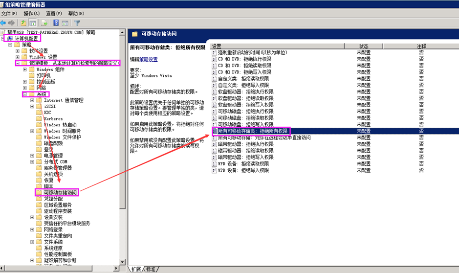Open Help with the question mark icon
Screen dimensions: 459x273
click(56, 23)
